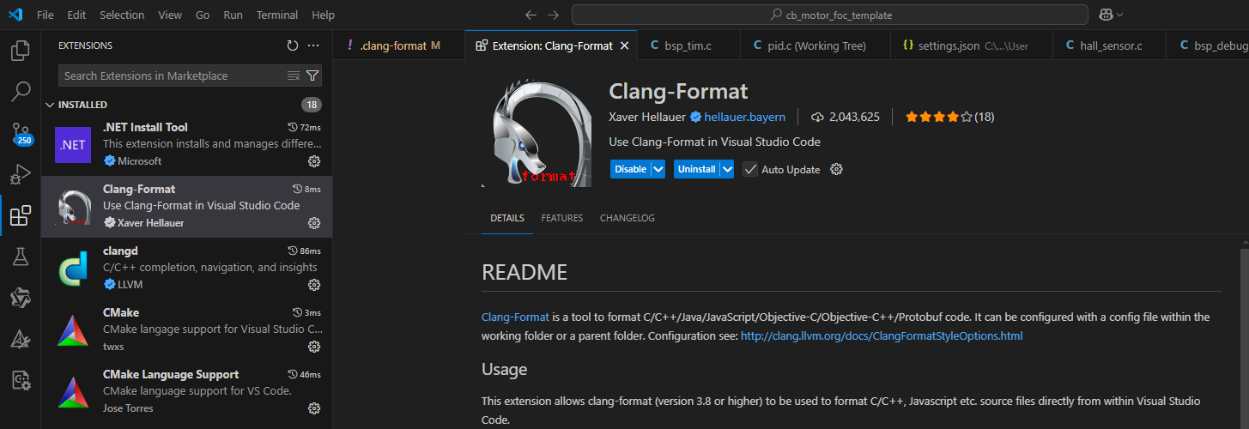This screenshot has width=1249, height=429.
Task: Switch to the .clang-format editor tab
Action: 398,45
